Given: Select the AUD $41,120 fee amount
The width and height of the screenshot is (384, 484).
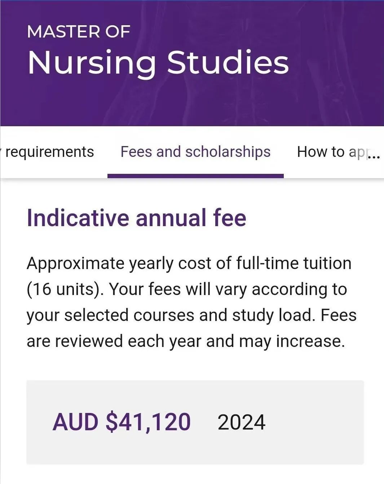Looking at the screenshot, I should click(x=122, y=422).
